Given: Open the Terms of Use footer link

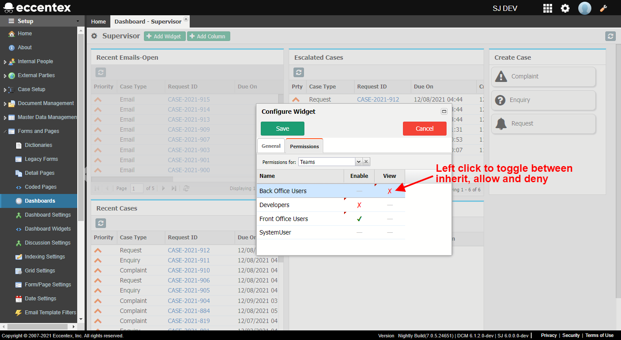Looking at the screenshot, I should pos(599,335).
